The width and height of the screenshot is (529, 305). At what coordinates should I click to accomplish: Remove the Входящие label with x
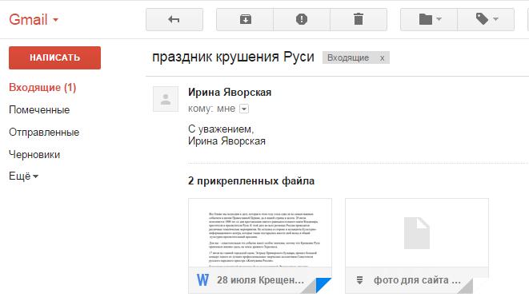[382, 58]
